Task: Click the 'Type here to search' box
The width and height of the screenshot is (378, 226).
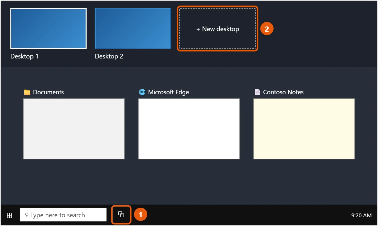Action: click(63, 215)
